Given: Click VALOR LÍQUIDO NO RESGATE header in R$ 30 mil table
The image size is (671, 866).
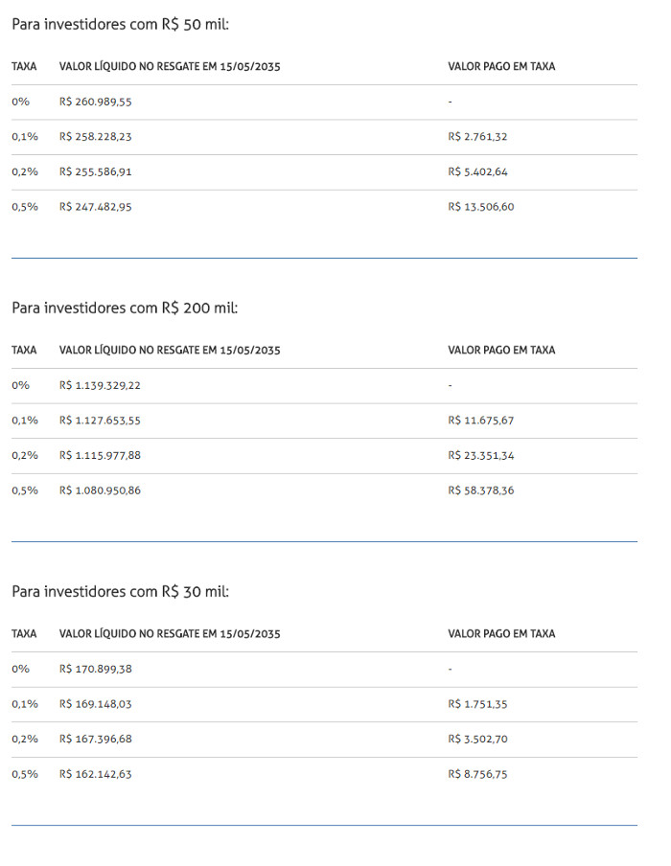Looking at the screenshot, I should 170,634.
